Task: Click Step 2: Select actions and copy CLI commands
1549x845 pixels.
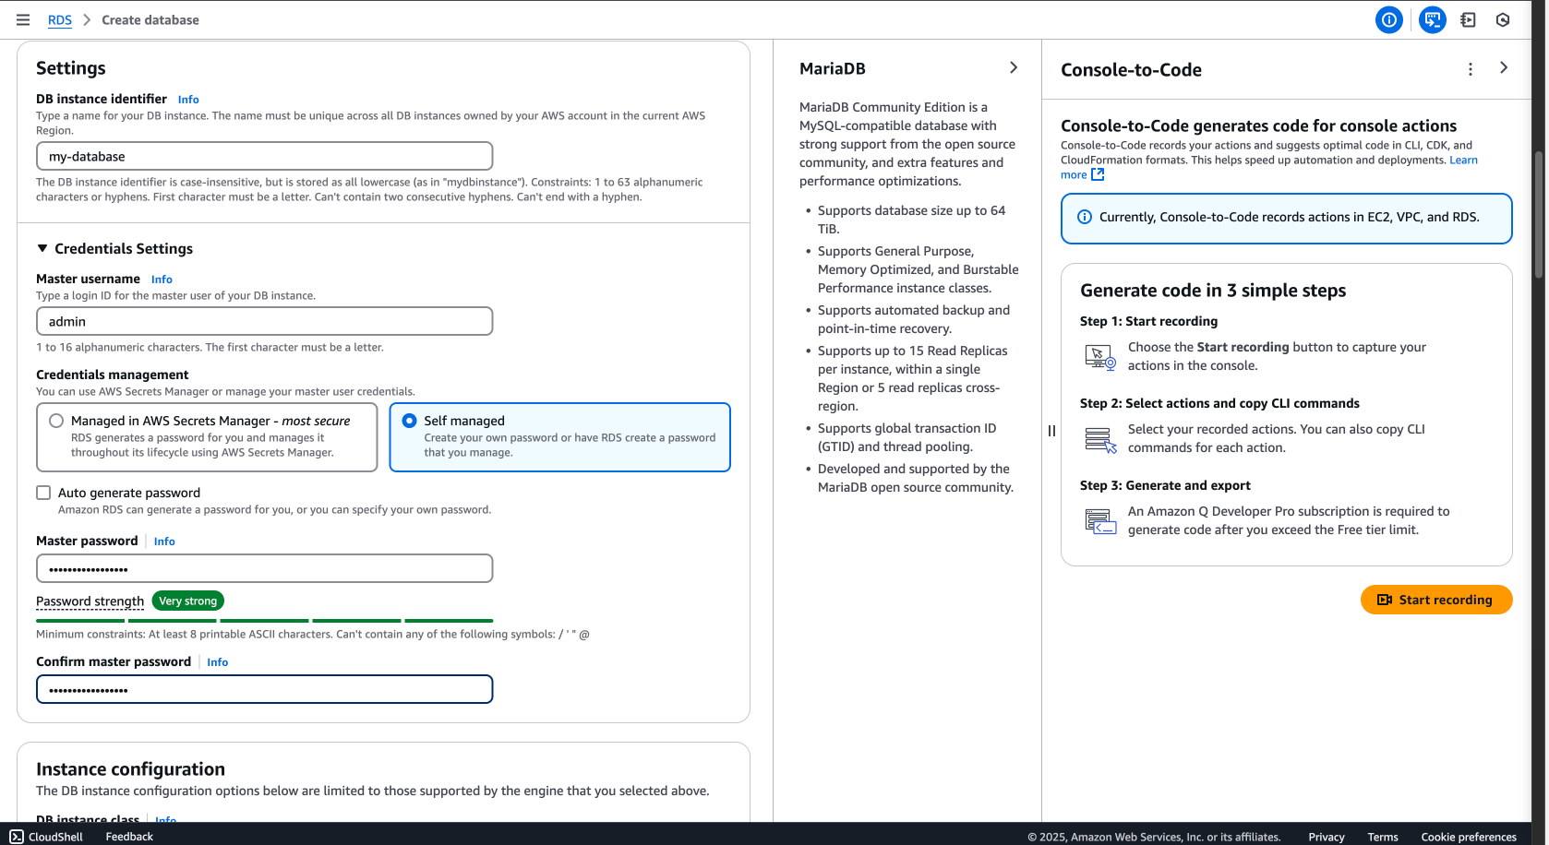Action: pyautogui.click(x=1219, y=403)
